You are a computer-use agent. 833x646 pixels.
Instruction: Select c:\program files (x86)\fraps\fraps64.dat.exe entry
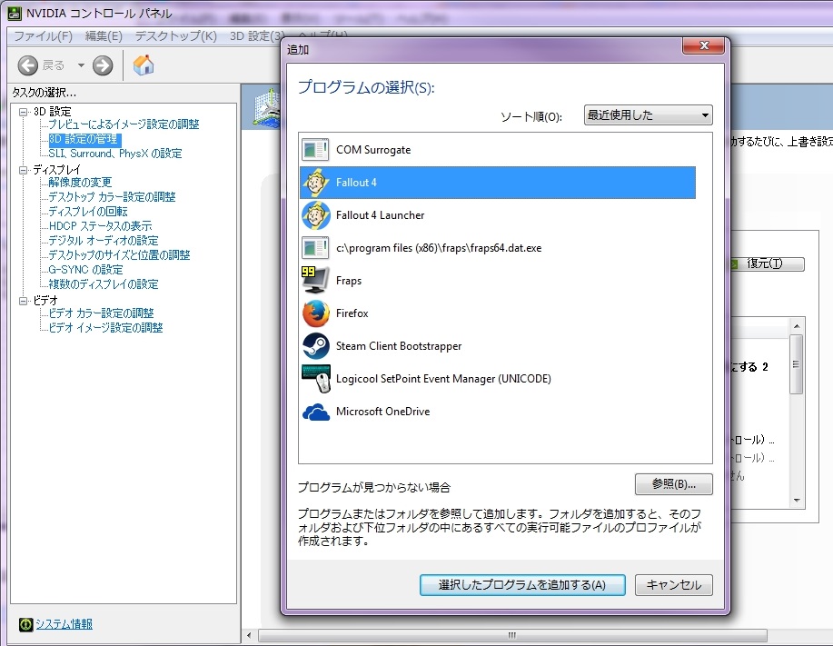click(x=439, y=248)
